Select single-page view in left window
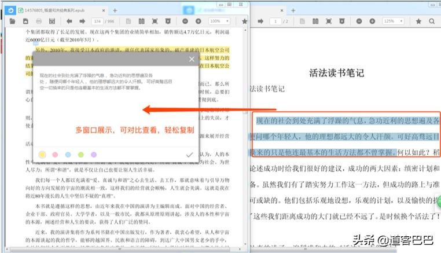The image size is (441, 253). [x=128, y=21]
